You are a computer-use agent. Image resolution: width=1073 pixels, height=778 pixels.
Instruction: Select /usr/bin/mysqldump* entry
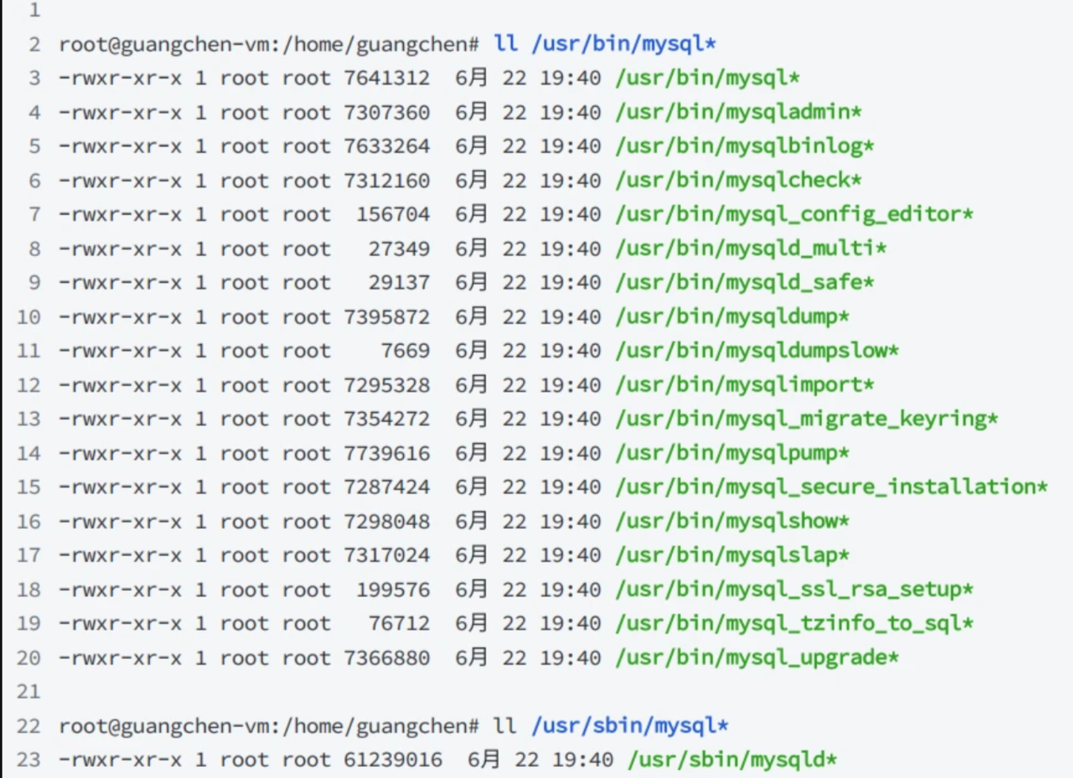733,316
